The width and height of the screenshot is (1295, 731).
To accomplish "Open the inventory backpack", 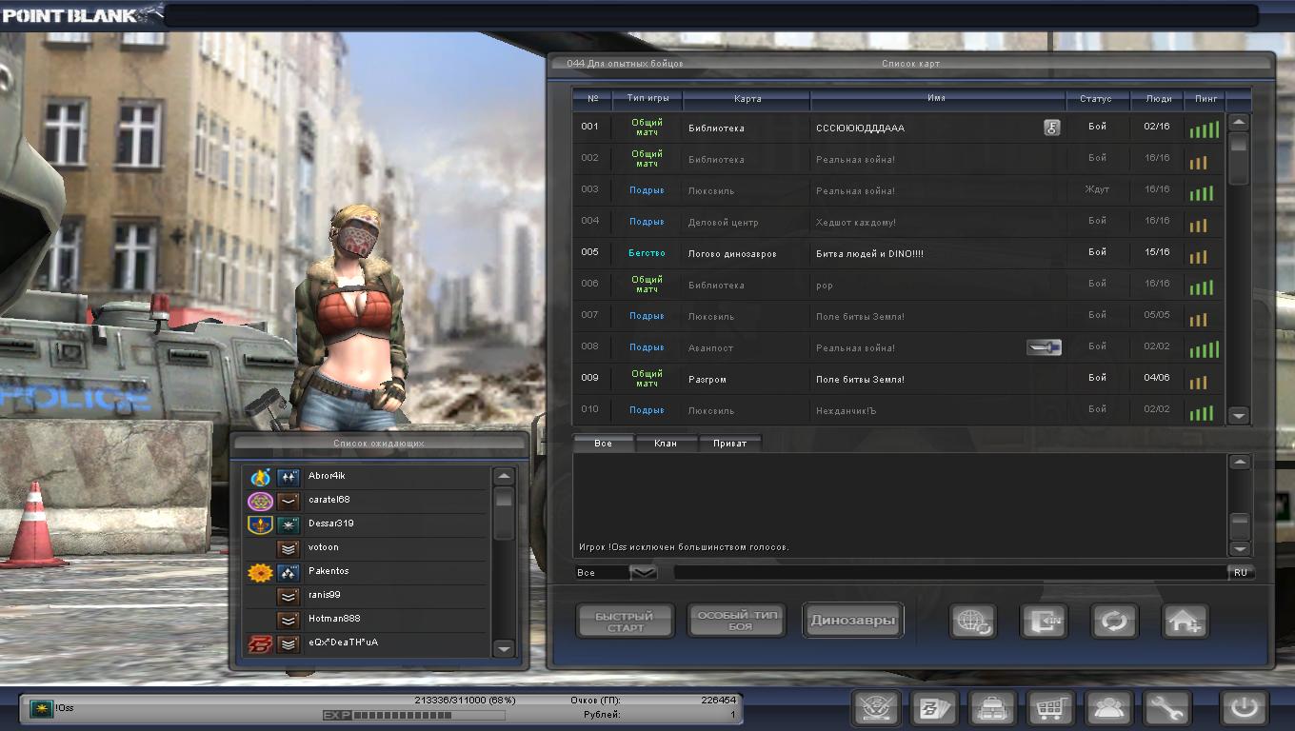I will (x=991, y=708).
